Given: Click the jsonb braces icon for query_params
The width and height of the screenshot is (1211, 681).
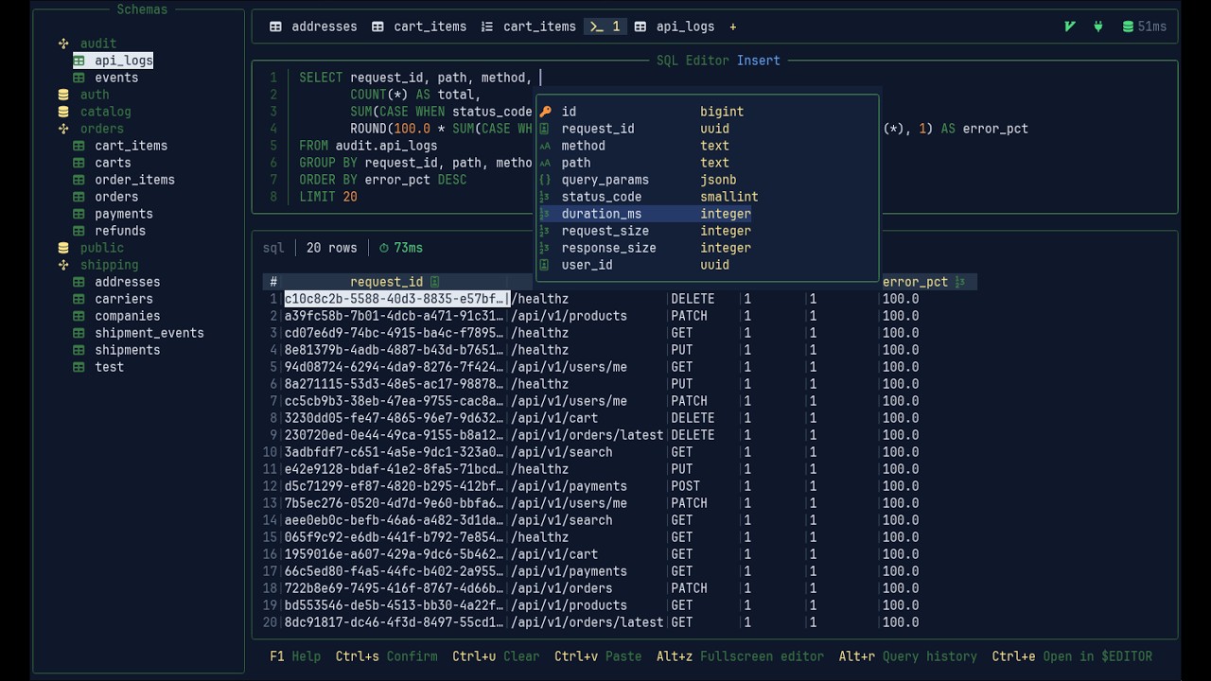Looking at the screenshot, I should (x=545, y=180).
